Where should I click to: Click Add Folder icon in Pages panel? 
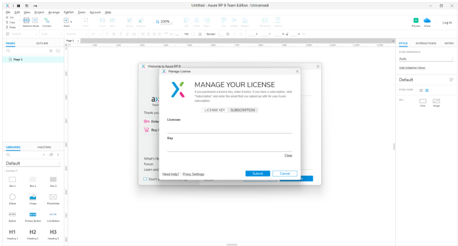click(x=58, y=51)
